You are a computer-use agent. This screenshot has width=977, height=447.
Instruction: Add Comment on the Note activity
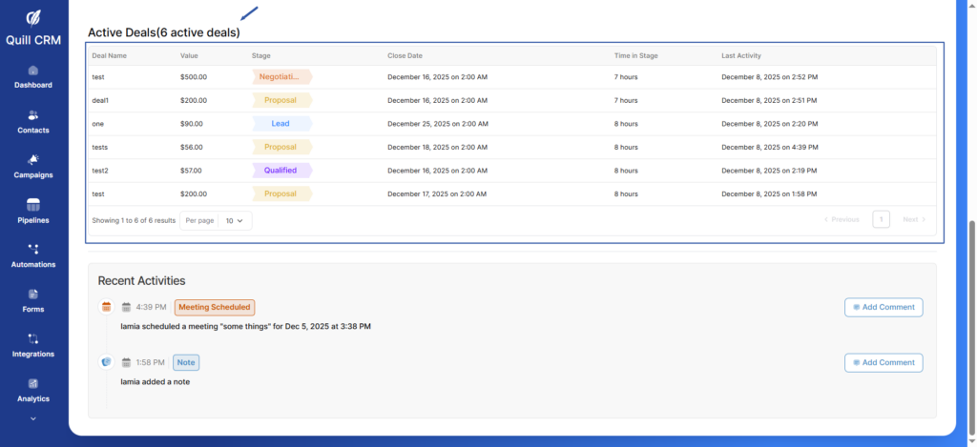(x=883, y=362)
